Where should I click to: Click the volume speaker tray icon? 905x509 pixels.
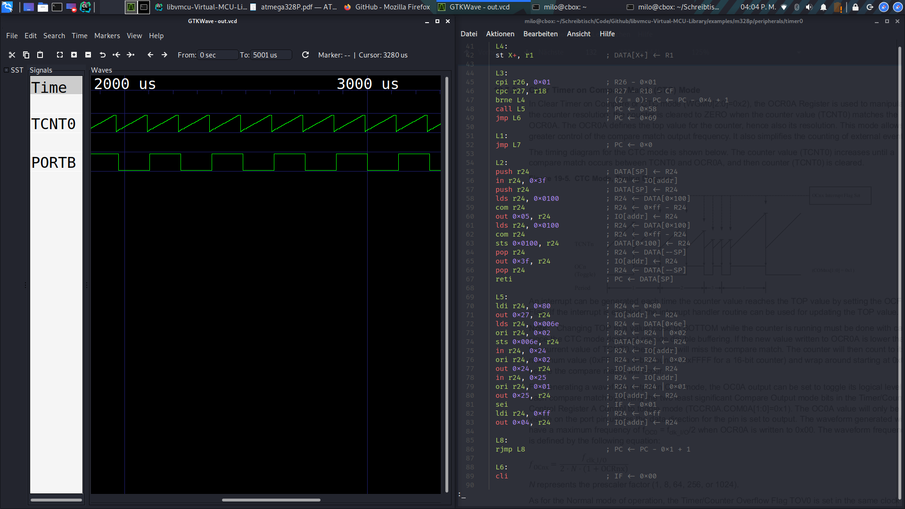click(809, 7)
